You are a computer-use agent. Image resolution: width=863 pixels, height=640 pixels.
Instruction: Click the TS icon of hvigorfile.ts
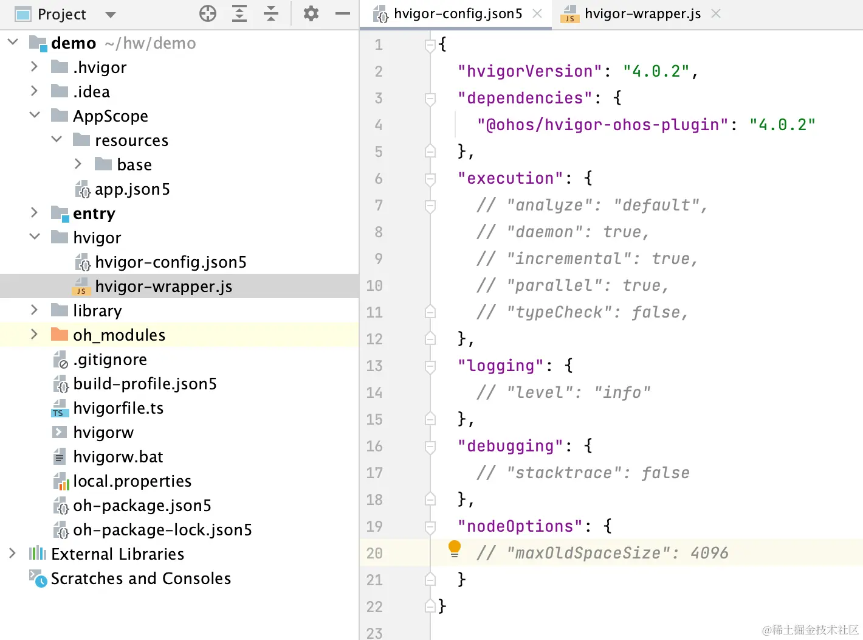pyautogui.click(x=60, y=408)
